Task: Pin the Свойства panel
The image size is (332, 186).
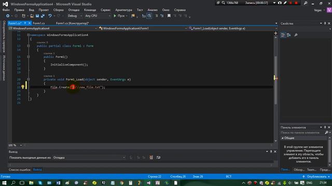Action: (325, 23)
